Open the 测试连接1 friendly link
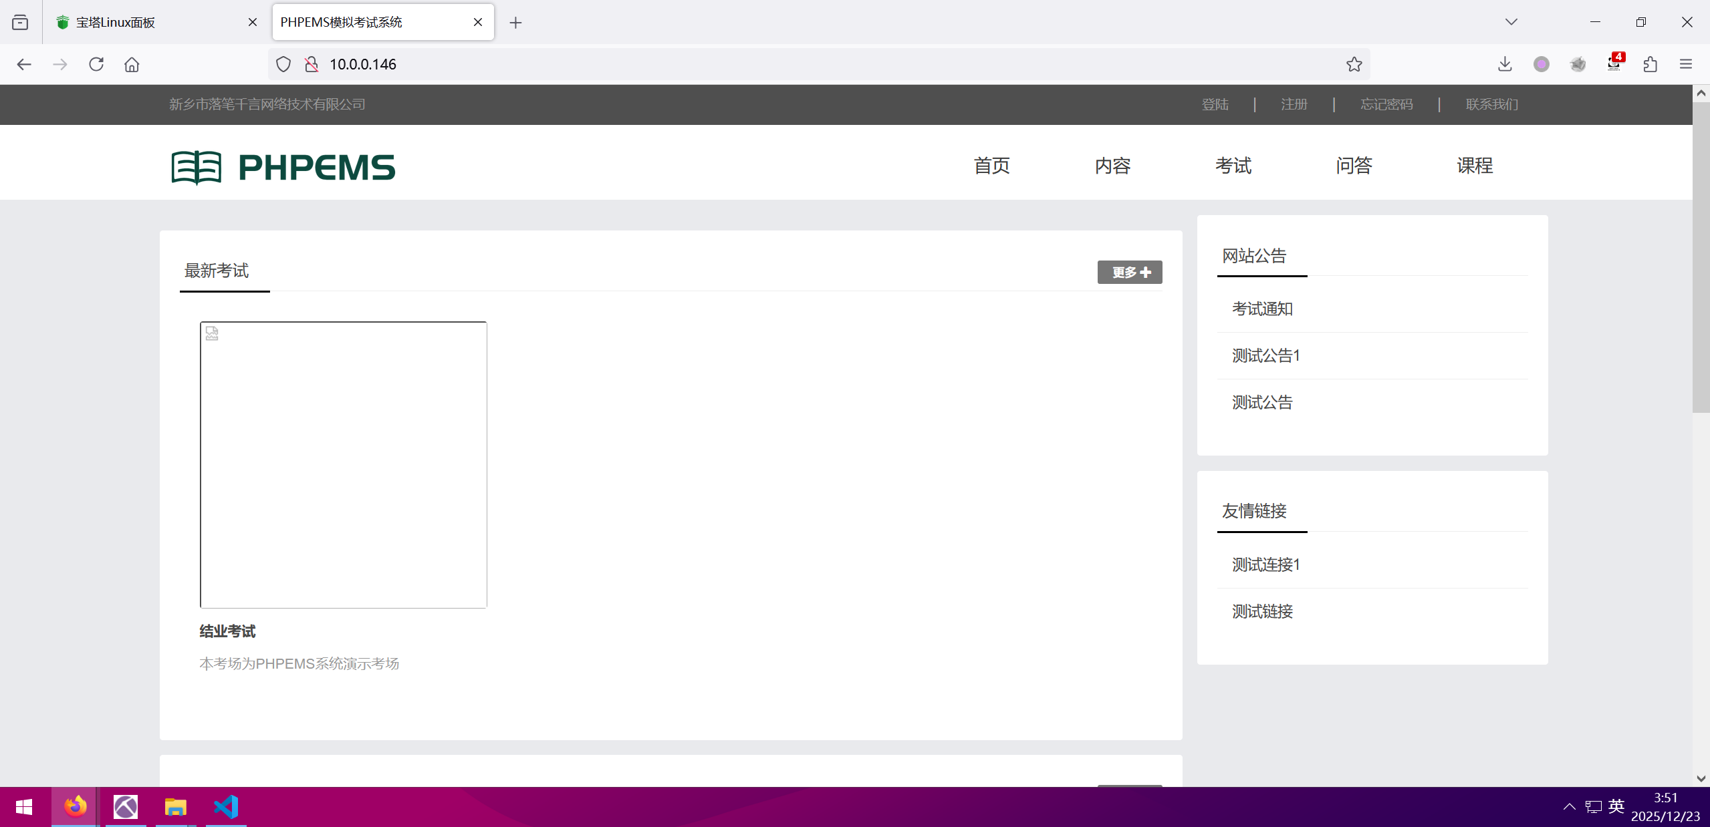This screenshot has width=1710, height=827. pos(1266,564)
